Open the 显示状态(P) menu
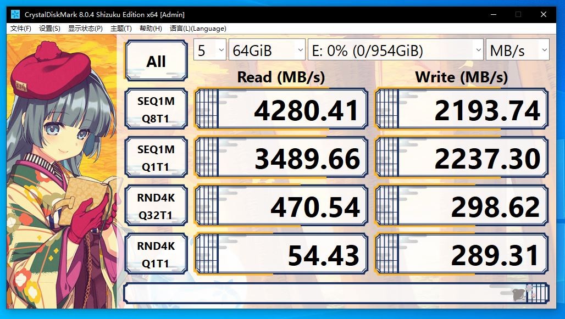This screenshot has height=319, width=565. pyautogui.click(x=85, y=29)
